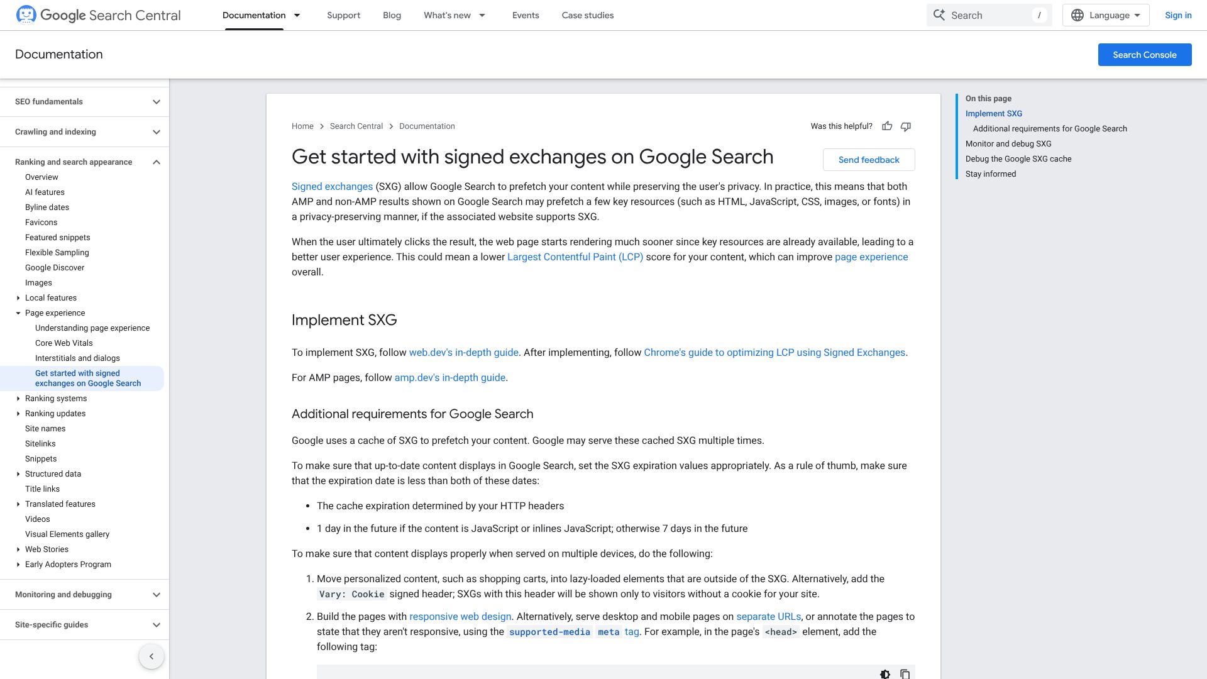1207x679 pixels.
Task: Open Visual Elements gallery in sidebar
Action: tap(67, 534)
